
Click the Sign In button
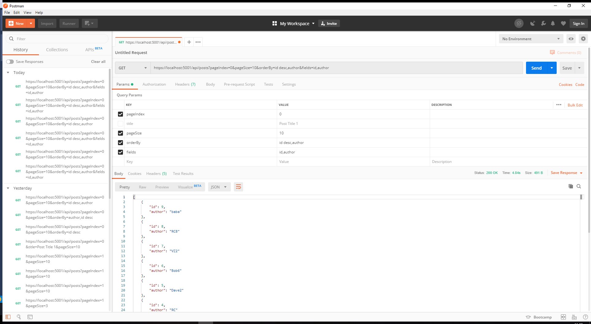578,23
